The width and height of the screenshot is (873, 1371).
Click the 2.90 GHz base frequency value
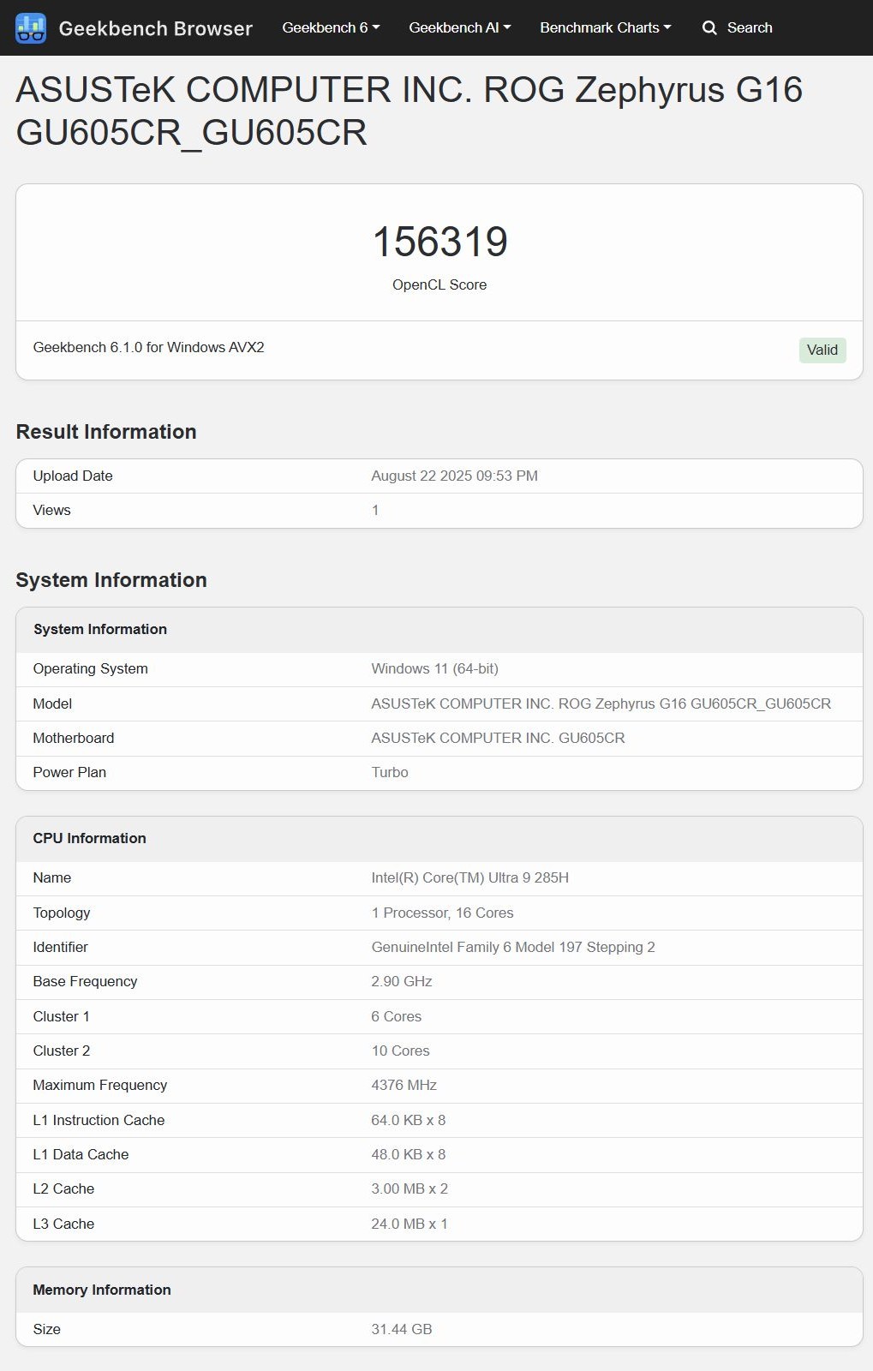pos(401,981)
